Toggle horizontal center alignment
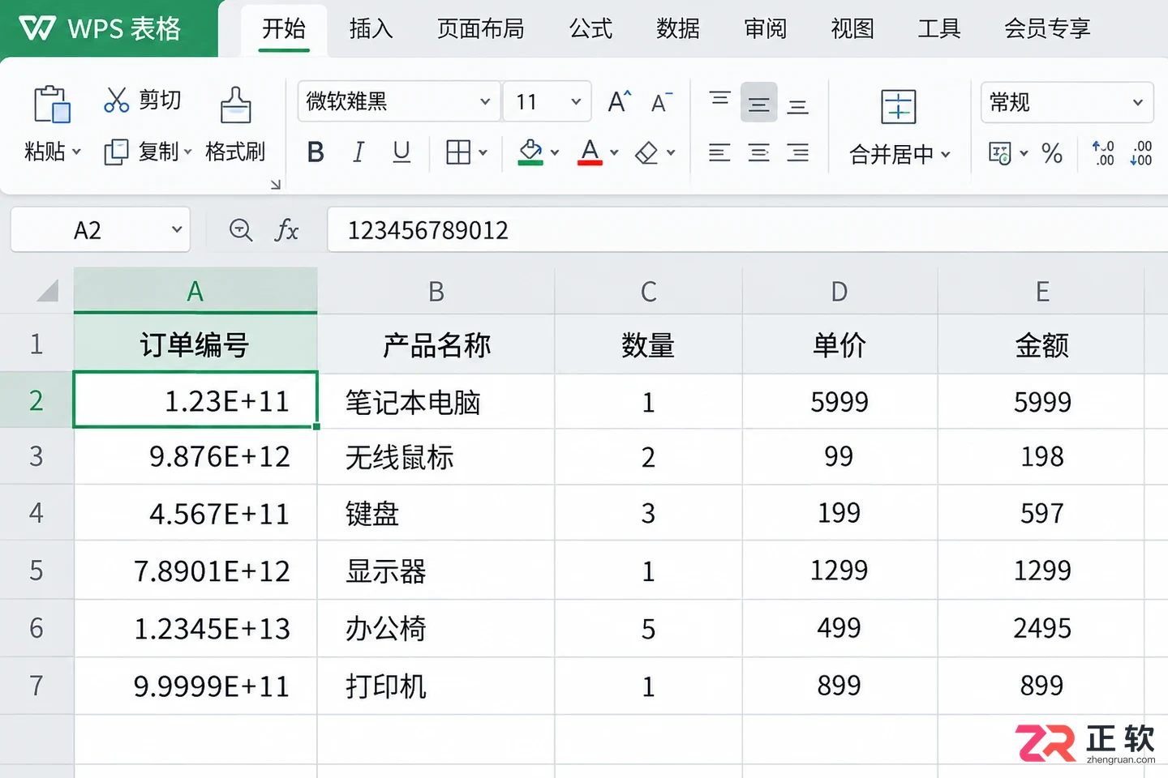 [759, 152]
